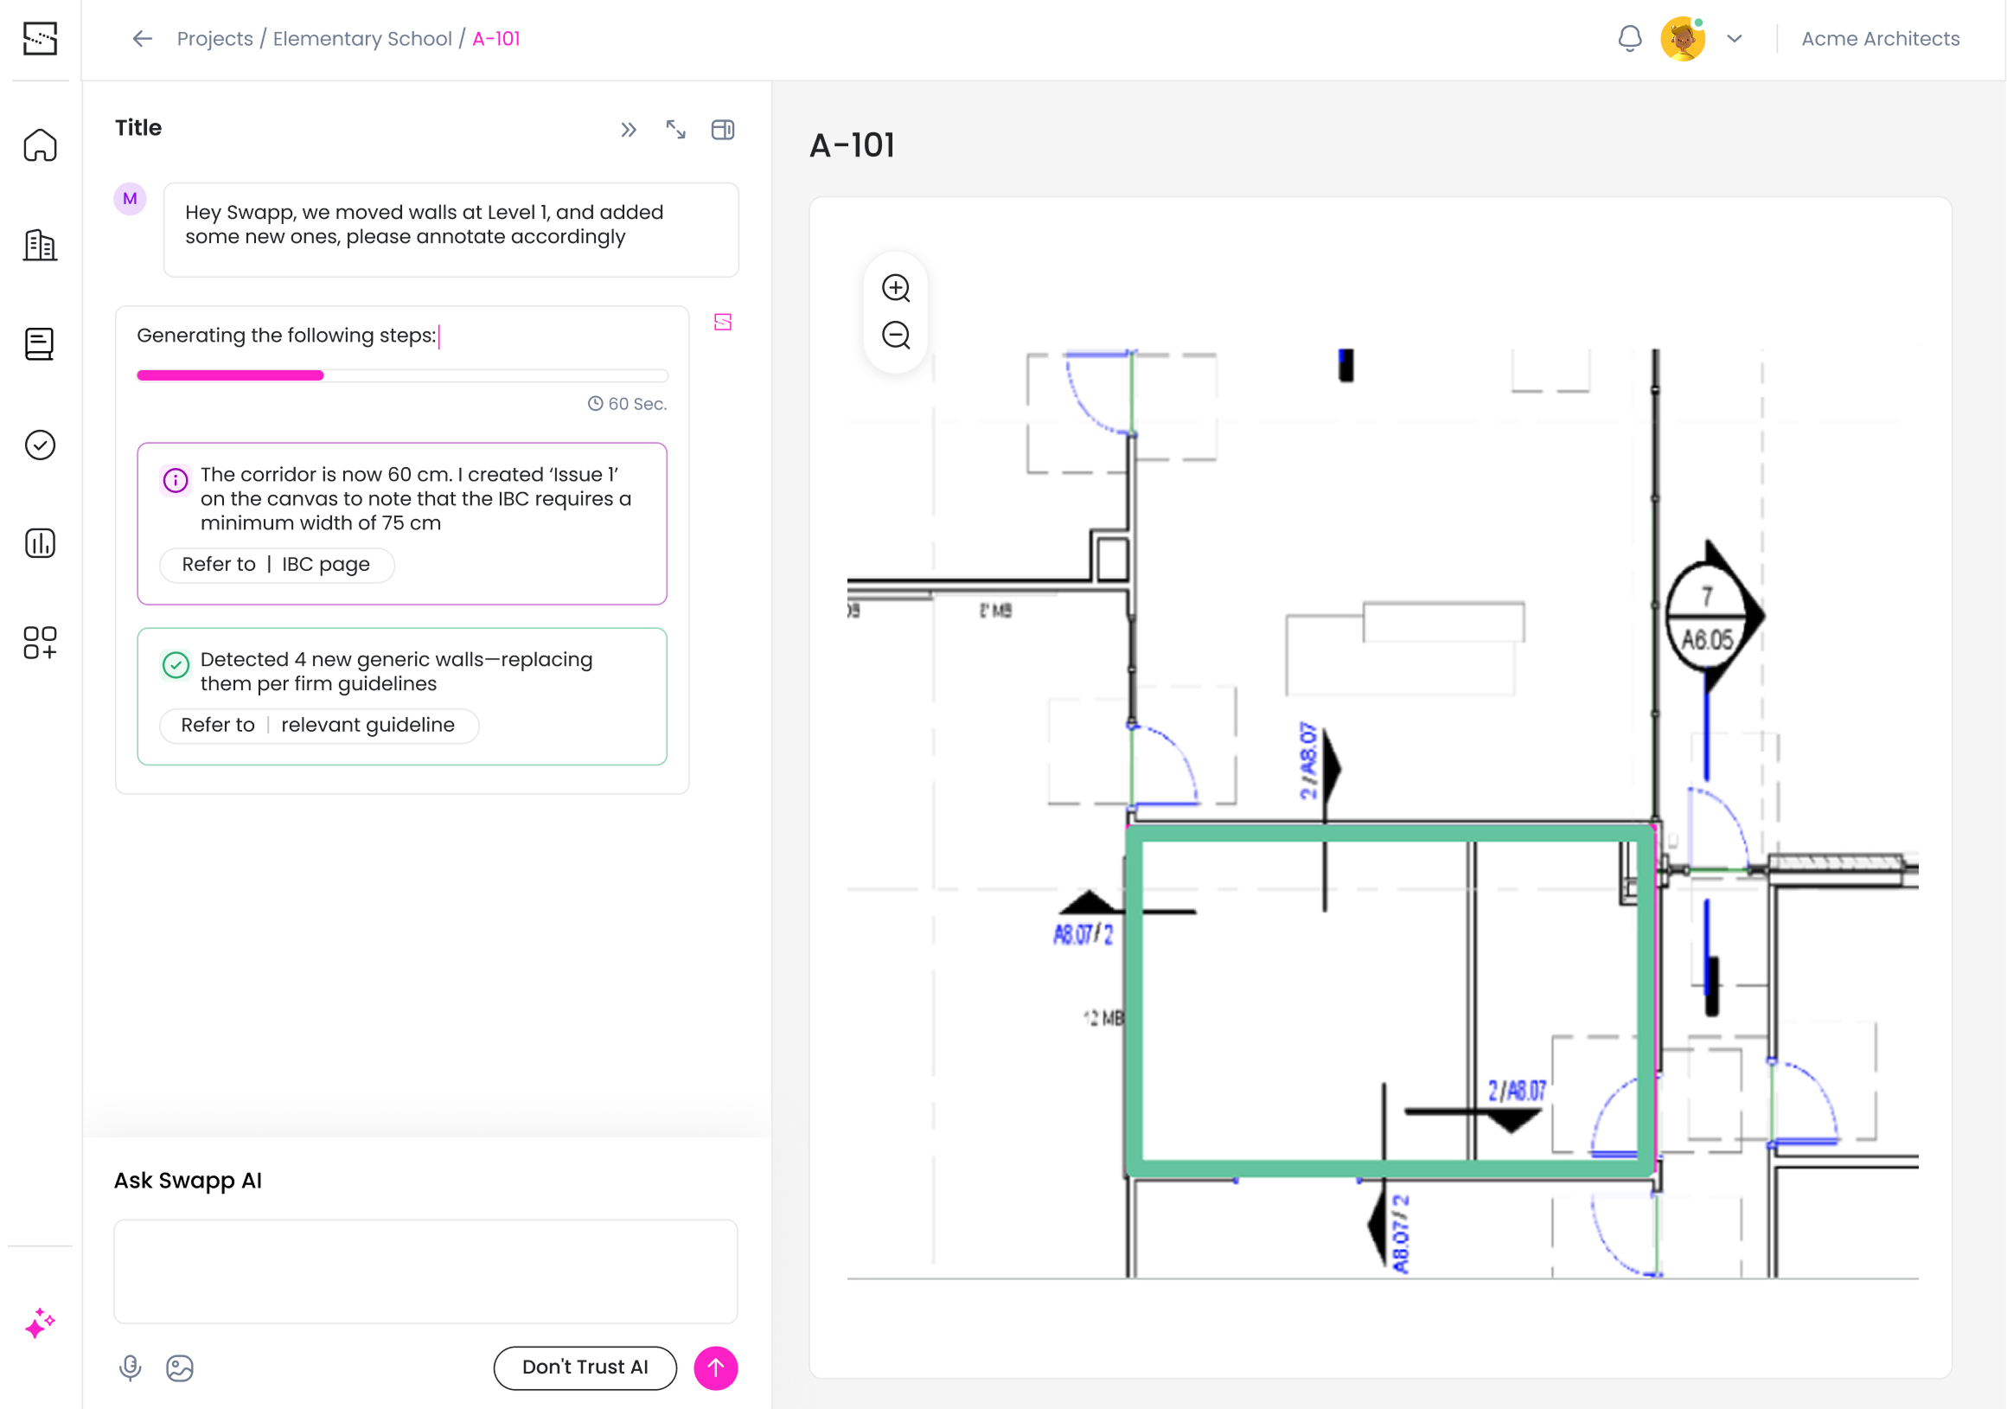The image size is (2007, 1409).
Task: Collapse chat panel with double chevron
Action: 629,131
